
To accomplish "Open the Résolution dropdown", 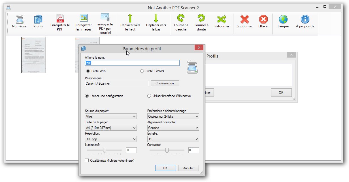I will pyautogui.click(x=111, y=139).
